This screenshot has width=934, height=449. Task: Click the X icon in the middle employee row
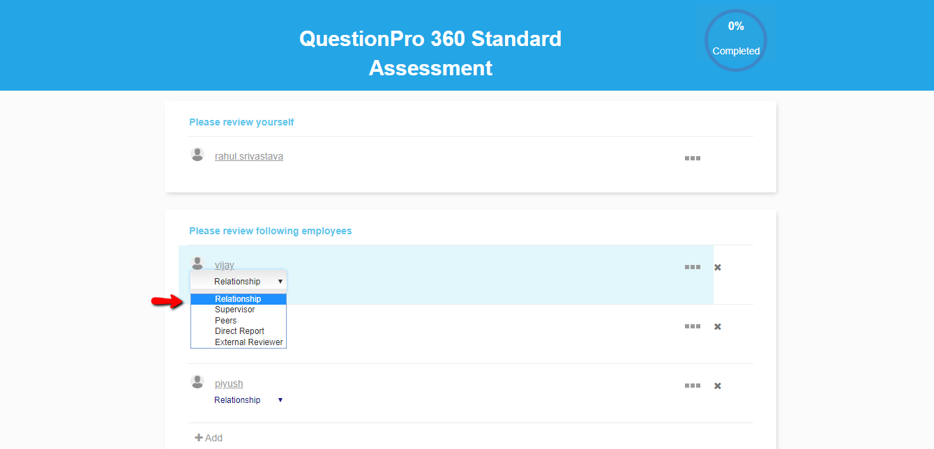[717, 326]
